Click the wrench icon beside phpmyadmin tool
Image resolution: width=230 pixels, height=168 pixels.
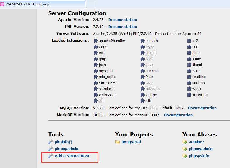(x=51, y=149)
